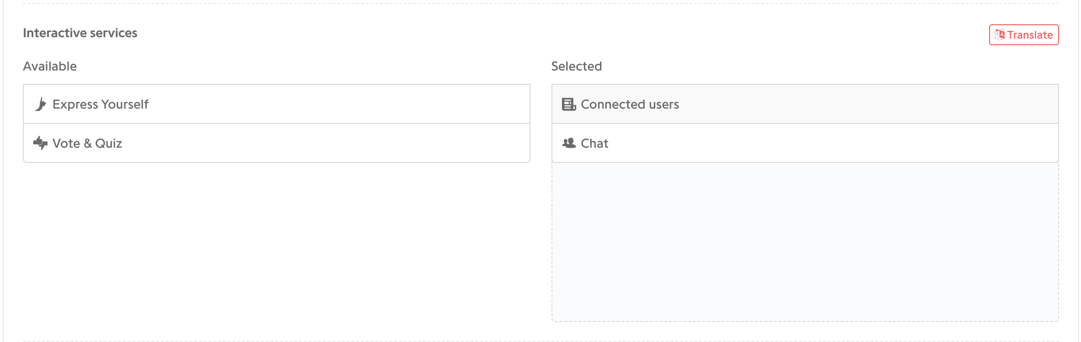
Task: Click the Connected users list icon
Action: 569,104
